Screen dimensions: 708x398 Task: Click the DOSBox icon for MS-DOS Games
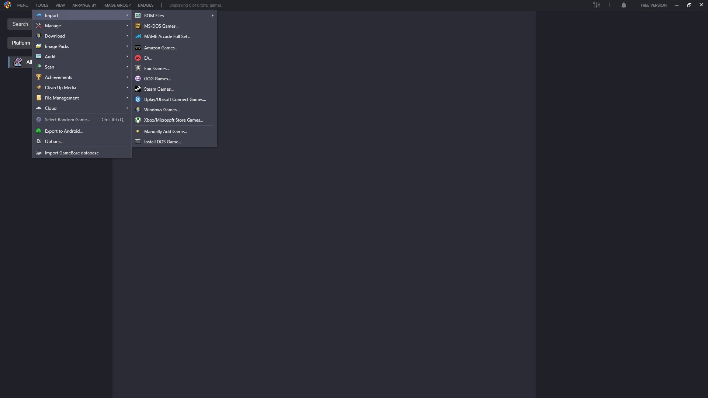(138, 26)
